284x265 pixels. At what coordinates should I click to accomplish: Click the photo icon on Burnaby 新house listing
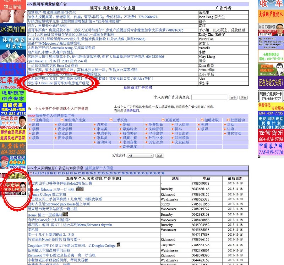coord(80,189)
